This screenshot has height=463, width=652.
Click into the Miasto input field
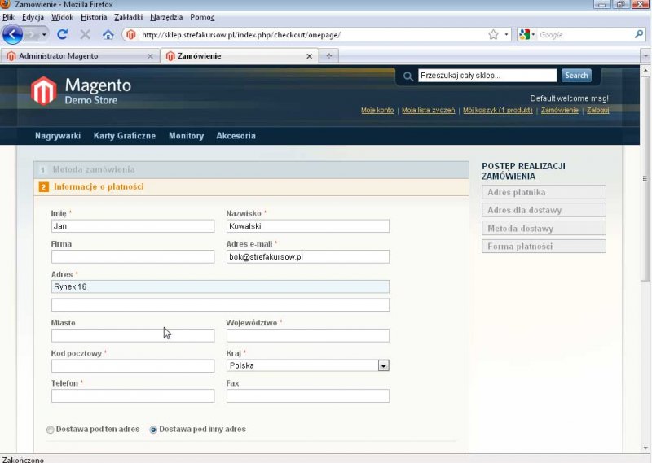coord(132,335)
